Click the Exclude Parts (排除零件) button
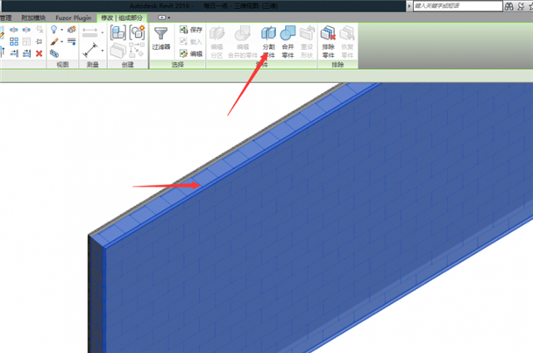The width and height of the screenshot is (533, 353). (329, 42)
